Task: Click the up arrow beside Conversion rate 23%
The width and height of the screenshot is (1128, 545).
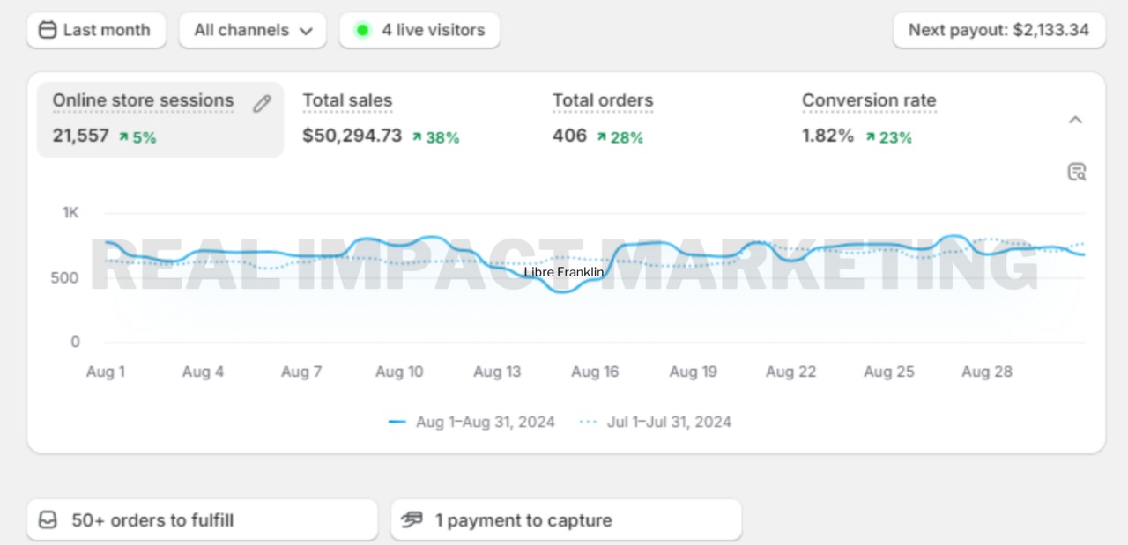Action: pyautogui.click(x=871, y=137)
